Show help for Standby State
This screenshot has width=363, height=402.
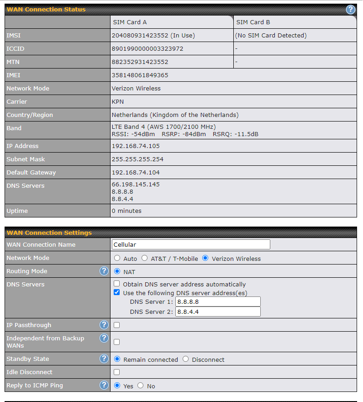click(104, 359)
